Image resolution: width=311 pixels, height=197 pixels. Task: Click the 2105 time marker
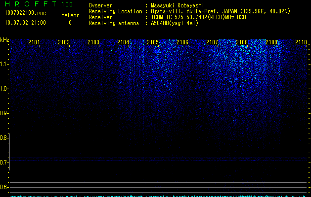(x=153, y=42)
